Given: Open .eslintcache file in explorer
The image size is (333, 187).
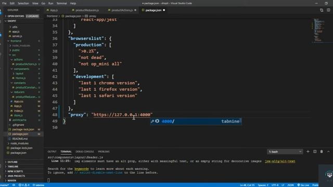Looking at the screenshot, I should pyautogui.click(x=19, y=120).
